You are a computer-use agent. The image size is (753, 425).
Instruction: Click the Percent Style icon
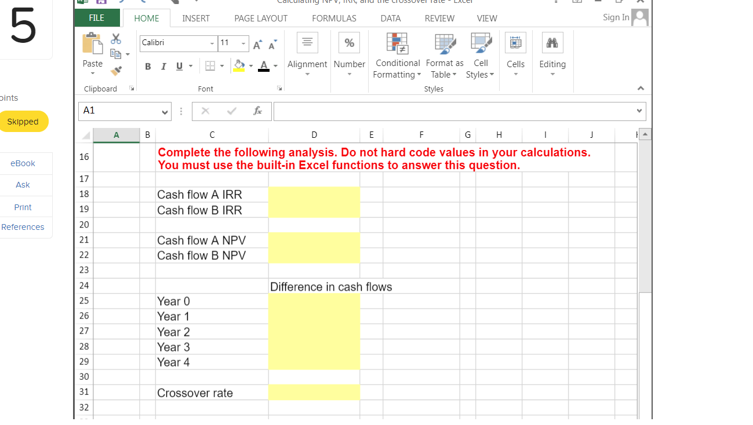[x=349, y=42]
